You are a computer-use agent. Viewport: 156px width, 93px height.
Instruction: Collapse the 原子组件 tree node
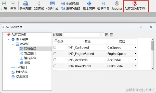(x=9, y=39)
